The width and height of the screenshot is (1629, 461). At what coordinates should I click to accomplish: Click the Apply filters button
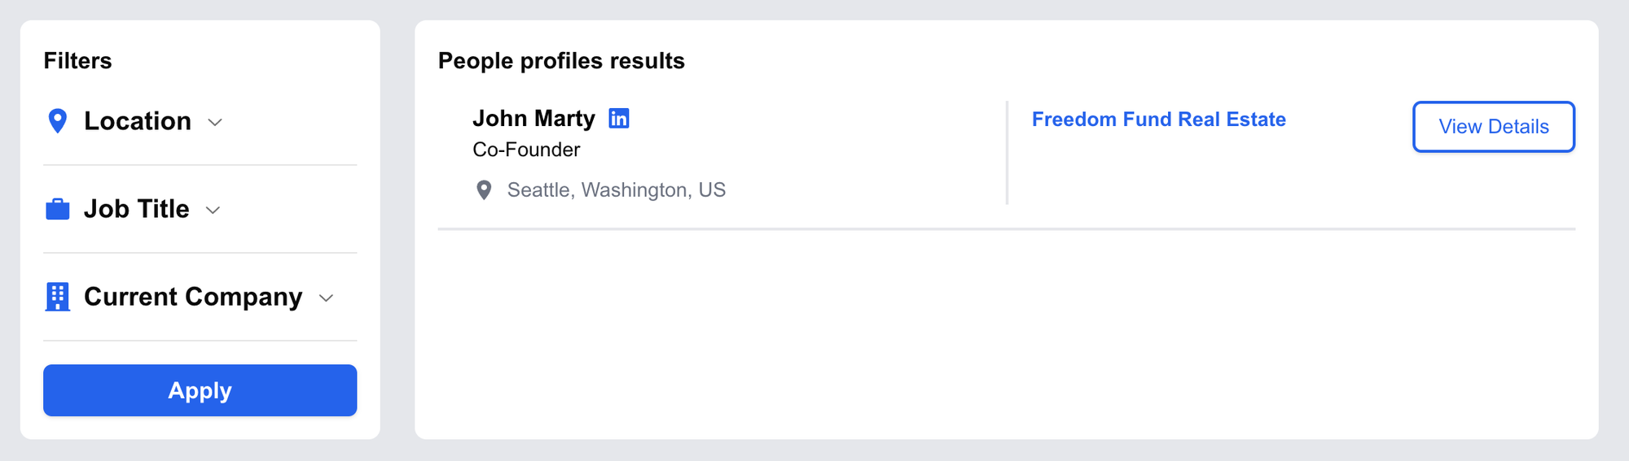click(x=200, y=390)
